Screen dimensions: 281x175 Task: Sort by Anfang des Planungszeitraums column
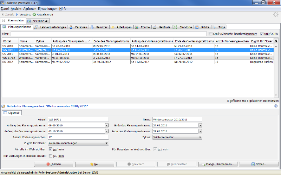click(72, 41)
